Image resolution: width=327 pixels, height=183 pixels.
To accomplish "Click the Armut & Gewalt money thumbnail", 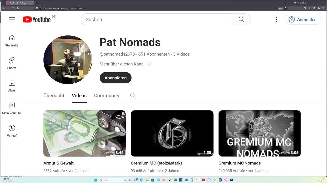I will (84, 133).
